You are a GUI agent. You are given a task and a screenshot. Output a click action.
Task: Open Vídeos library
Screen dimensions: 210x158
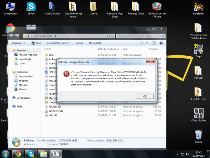click(20, 89)
